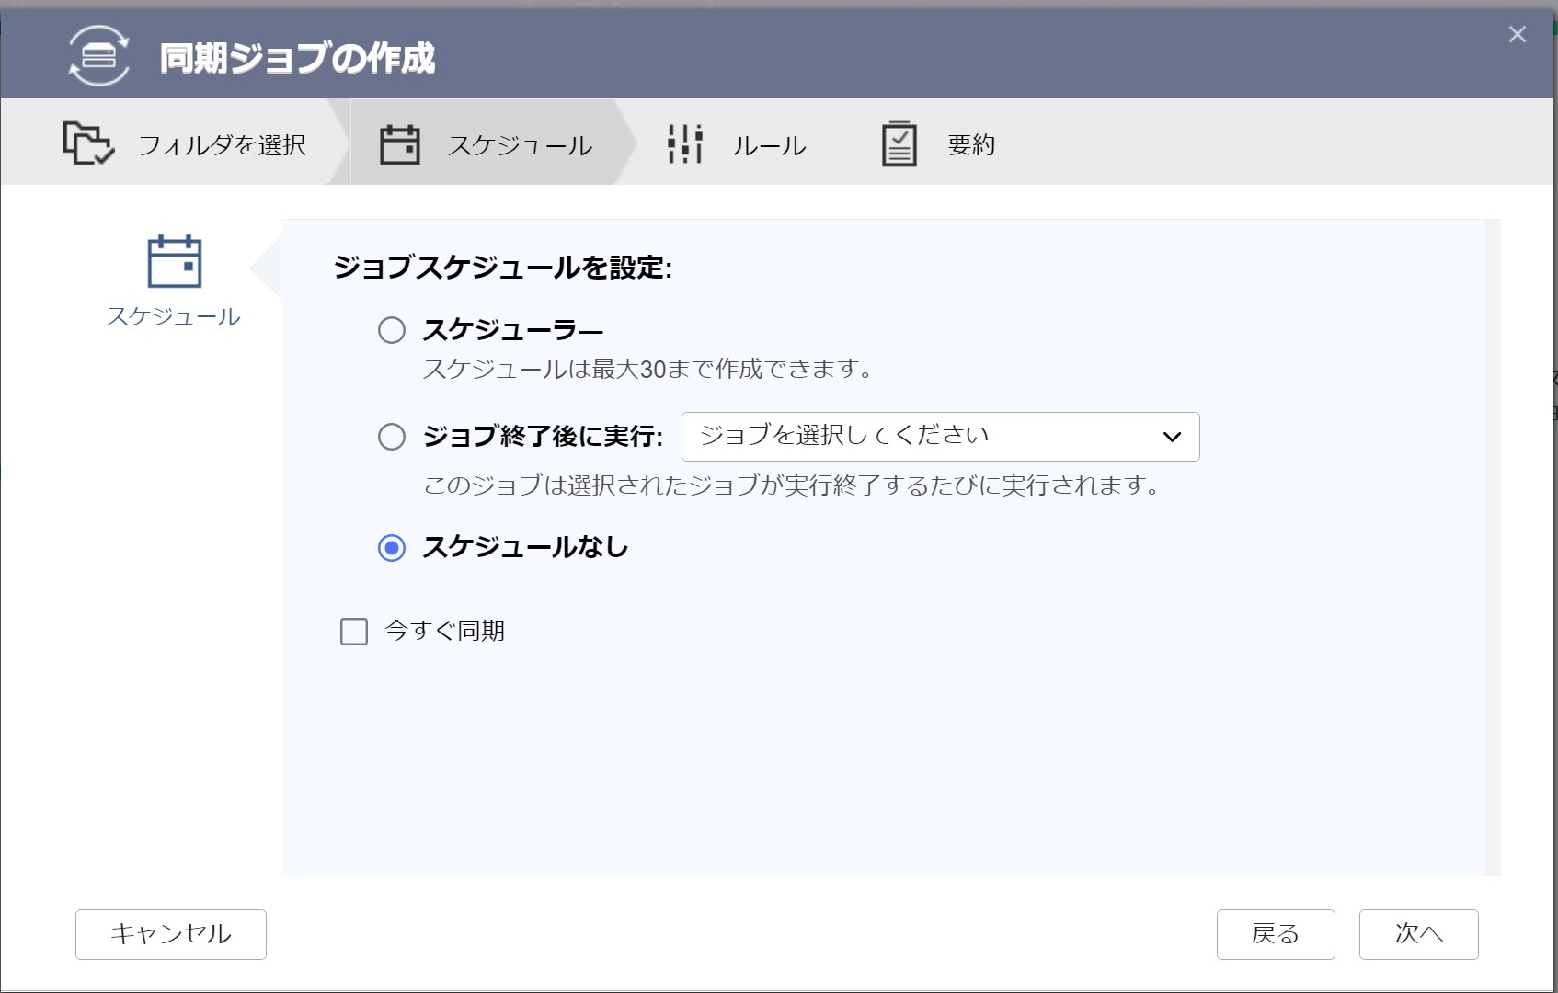The image size is (1558, 993).
Task: Enable the 今すぐ同期 checkbox
Action: coord(354,632)
